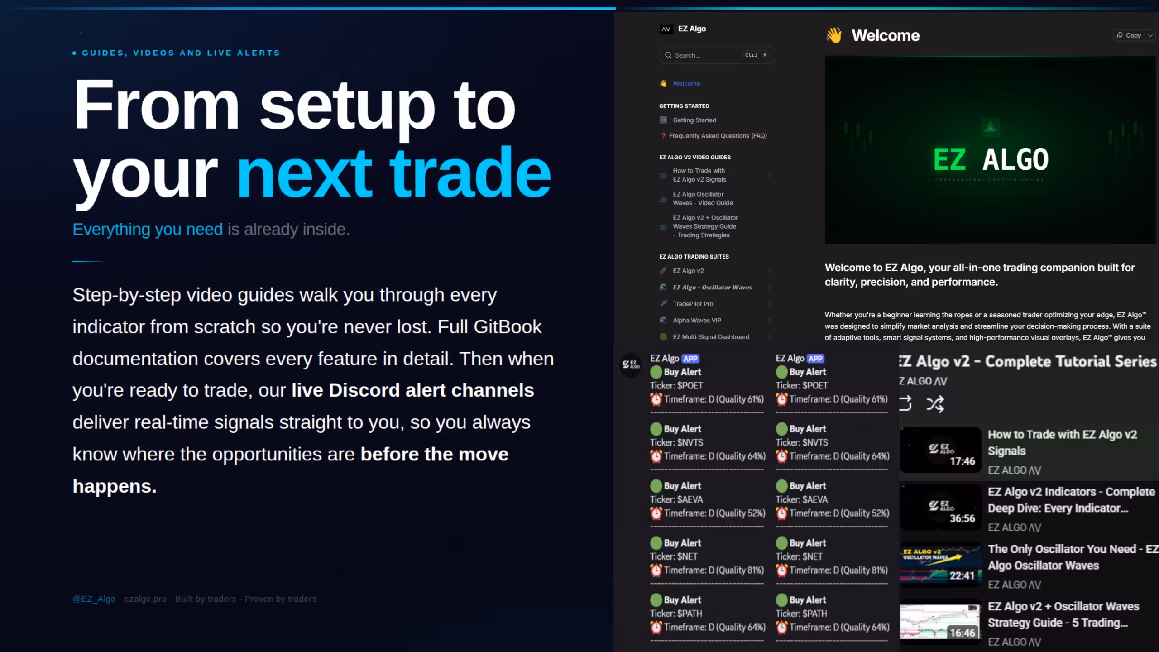Click the magnifier icon in the search box
Image resolution: width=1159 pixels, height=652 pixels.
668,55
